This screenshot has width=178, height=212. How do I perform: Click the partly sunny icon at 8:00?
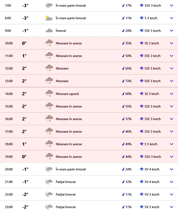coord(49,18)
